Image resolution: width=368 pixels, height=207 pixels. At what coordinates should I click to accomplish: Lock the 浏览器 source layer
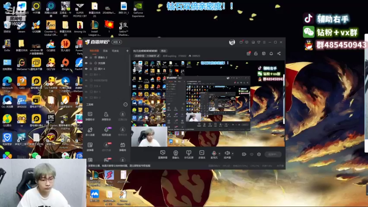click(91, 63)
